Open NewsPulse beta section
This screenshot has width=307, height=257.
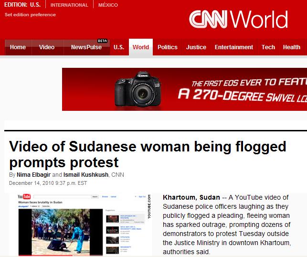pyautogui.click(x=86, y=47)
